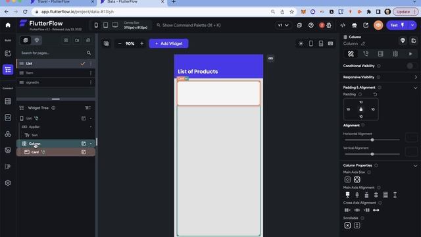Toggle Conditional Visibility switch
The height and width of the screenshot is (237, 421).
(x=412, y=66)
